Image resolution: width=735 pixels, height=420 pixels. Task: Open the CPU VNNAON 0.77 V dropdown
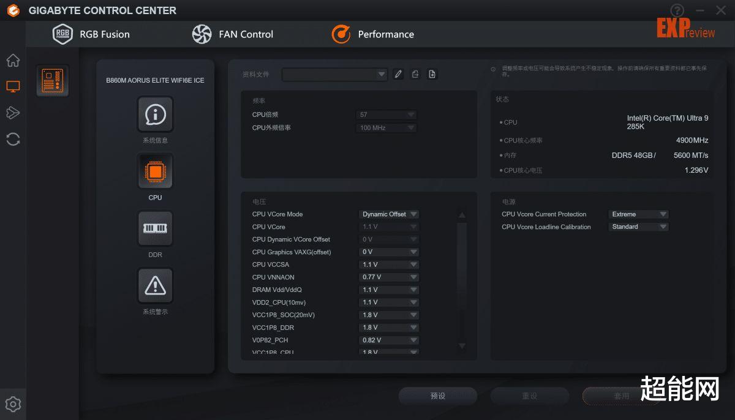(x=389, y=277)
